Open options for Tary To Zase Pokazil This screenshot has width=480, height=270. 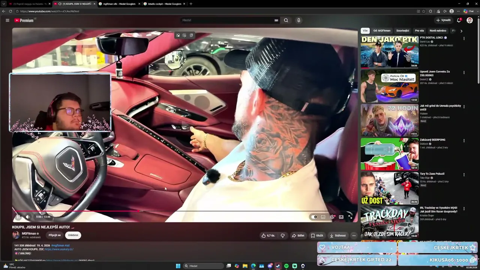pos(464,174)
